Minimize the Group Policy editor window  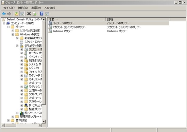176,2
